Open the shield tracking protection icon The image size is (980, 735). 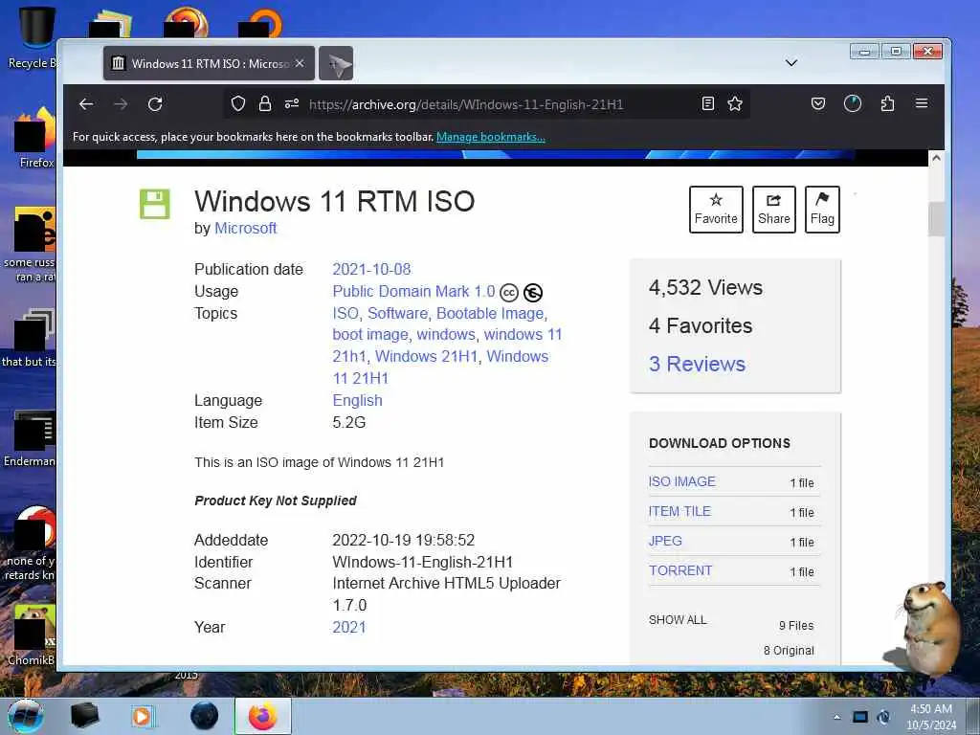pyautogui.click(x=238, y=103)
